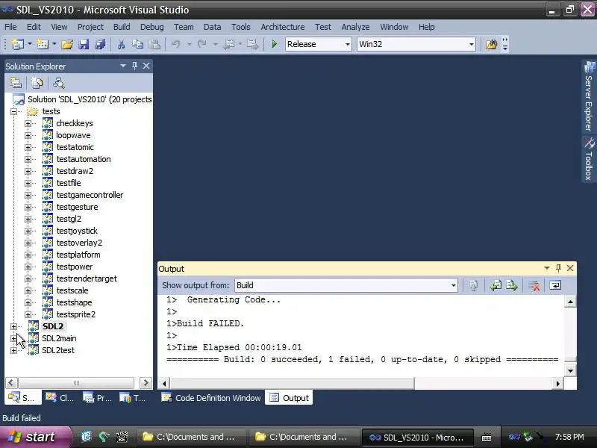Open the Analyze menu
The image size is (597, 448).
pyautogui.click(x=355, y=27)
